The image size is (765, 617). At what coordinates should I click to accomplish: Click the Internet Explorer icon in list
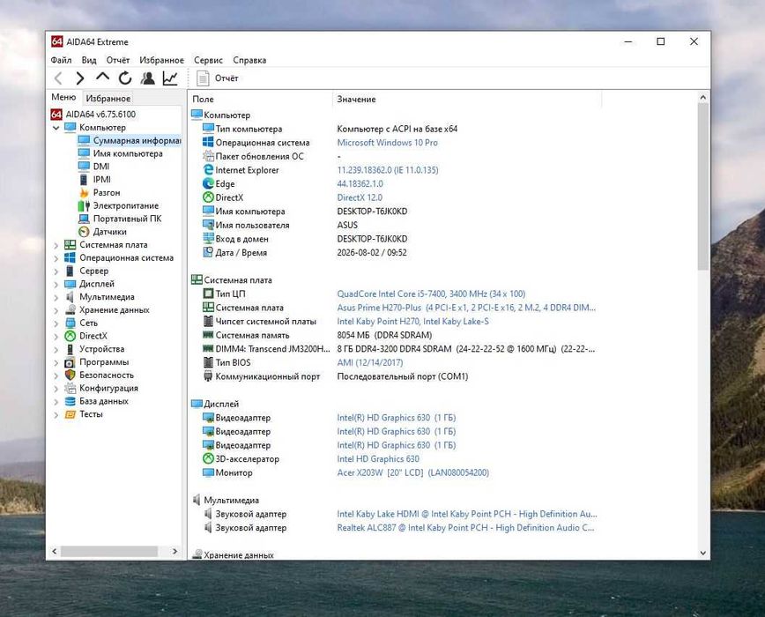pos(208,170)
